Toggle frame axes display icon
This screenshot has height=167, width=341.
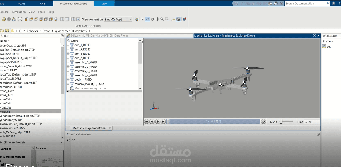173,19
